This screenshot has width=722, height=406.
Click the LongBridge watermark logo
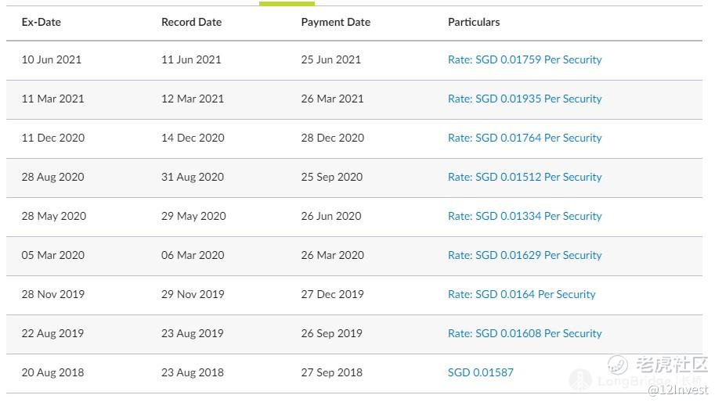634,381
